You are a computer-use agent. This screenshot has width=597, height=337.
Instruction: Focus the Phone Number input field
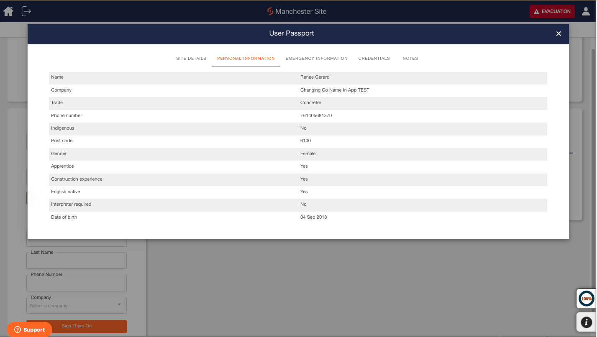click(x=77, y=283)
